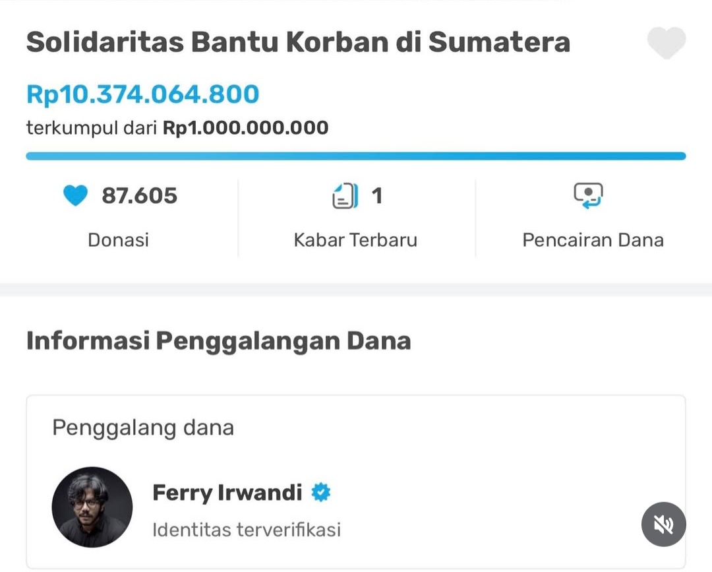This screenshot has height=572, width=712.
Task: Click the blue verified badge
Action: pyautogui.click(x=321, y=492)
